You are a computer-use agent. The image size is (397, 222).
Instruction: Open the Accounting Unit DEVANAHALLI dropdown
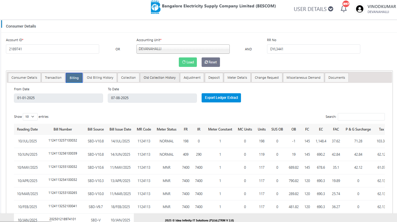(183, 49)
